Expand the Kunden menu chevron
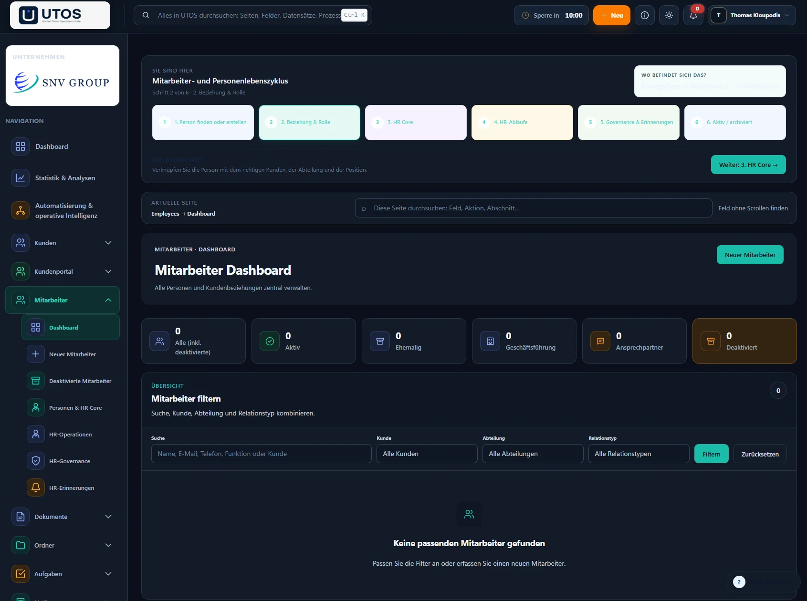Viewport: 807px width, 601px height. coord(108,243)
